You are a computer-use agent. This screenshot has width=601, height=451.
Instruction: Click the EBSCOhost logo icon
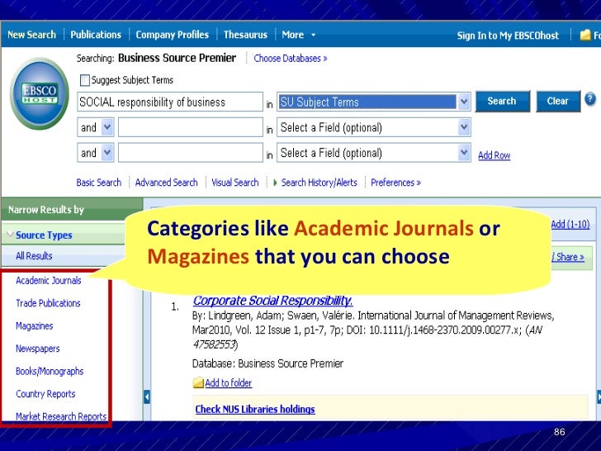[x=39, y=93]
